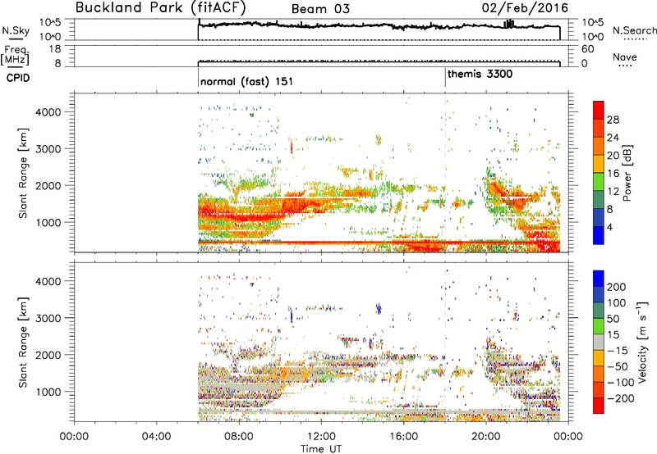The image size is (657, 454).
Task: Select the Velocity [m s-1] colorbar title
Action: coord(642,342)
